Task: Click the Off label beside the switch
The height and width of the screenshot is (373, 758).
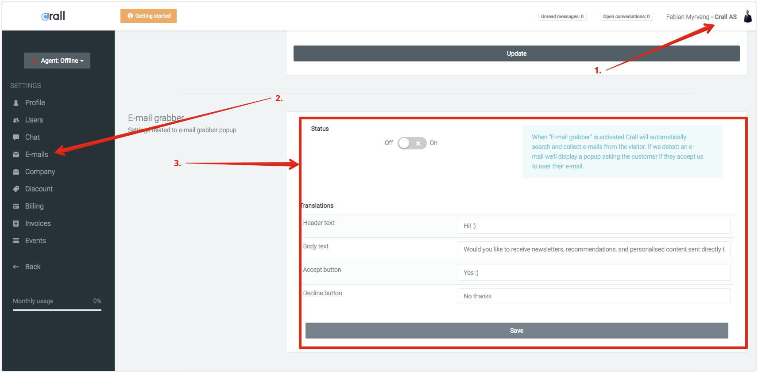Action: click(389, 143)
